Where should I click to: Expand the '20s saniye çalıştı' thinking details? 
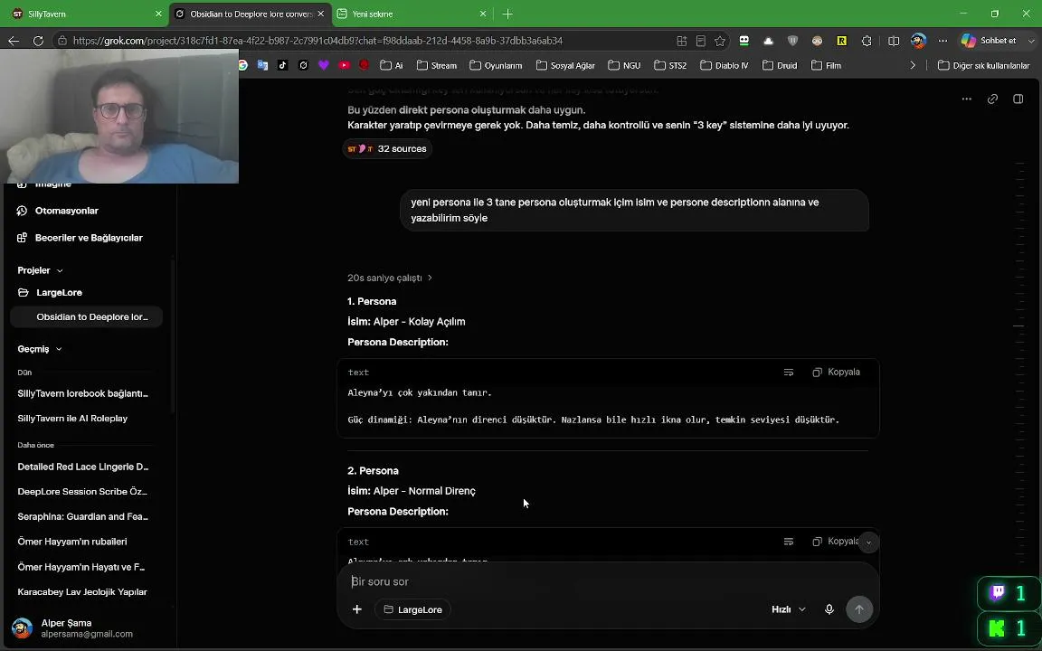[x=390, y=278]
